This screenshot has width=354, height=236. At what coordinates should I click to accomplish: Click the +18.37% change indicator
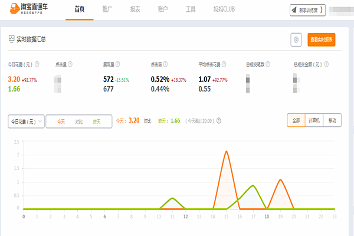pos(179,80)
